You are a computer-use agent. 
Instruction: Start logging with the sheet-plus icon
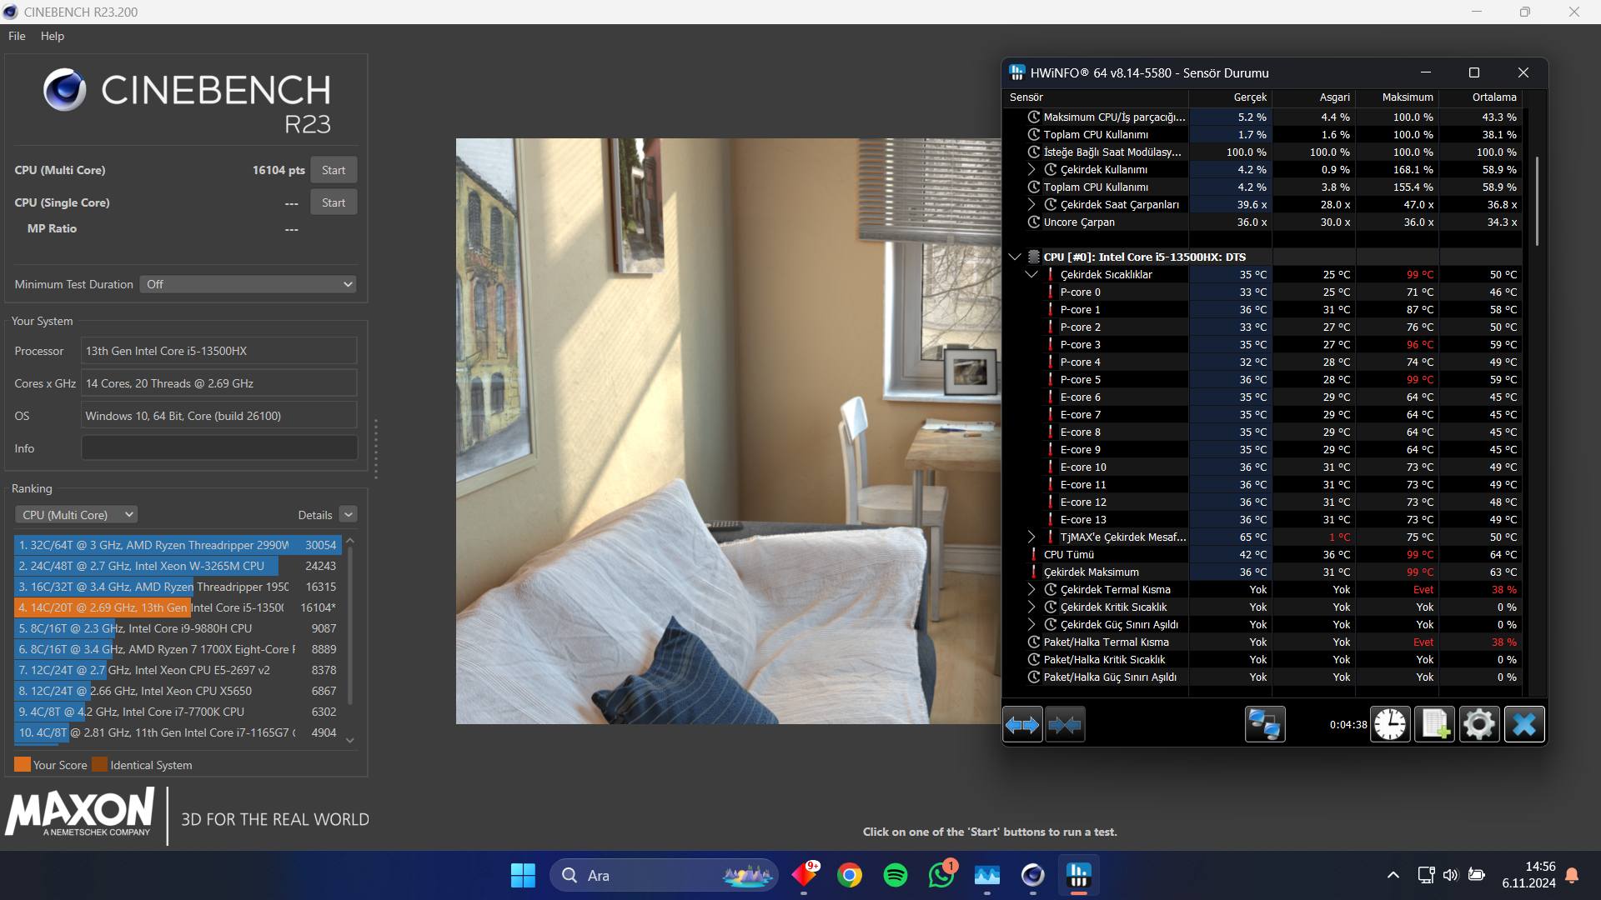click(1434, 725)
